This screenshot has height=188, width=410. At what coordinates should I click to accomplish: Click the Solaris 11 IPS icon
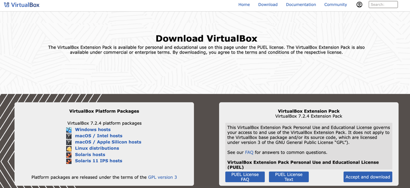69,161
